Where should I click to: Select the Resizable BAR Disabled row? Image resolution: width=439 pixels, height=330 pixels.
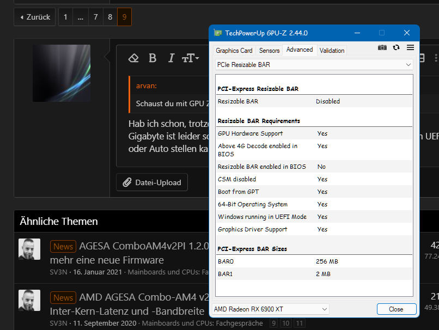pyautogui.click(x=314, y=101)
